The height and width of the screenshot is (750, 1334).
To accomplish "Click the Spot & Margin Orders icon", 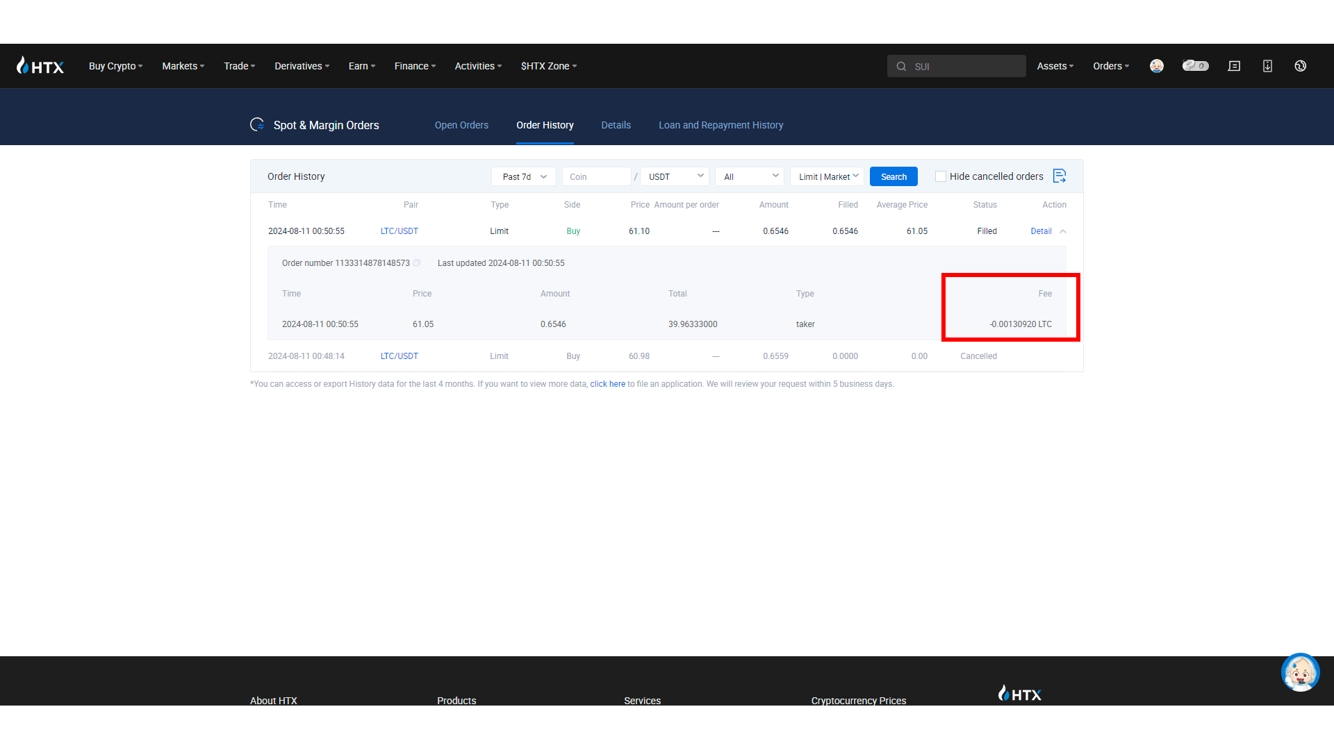I will click(257, 125).
